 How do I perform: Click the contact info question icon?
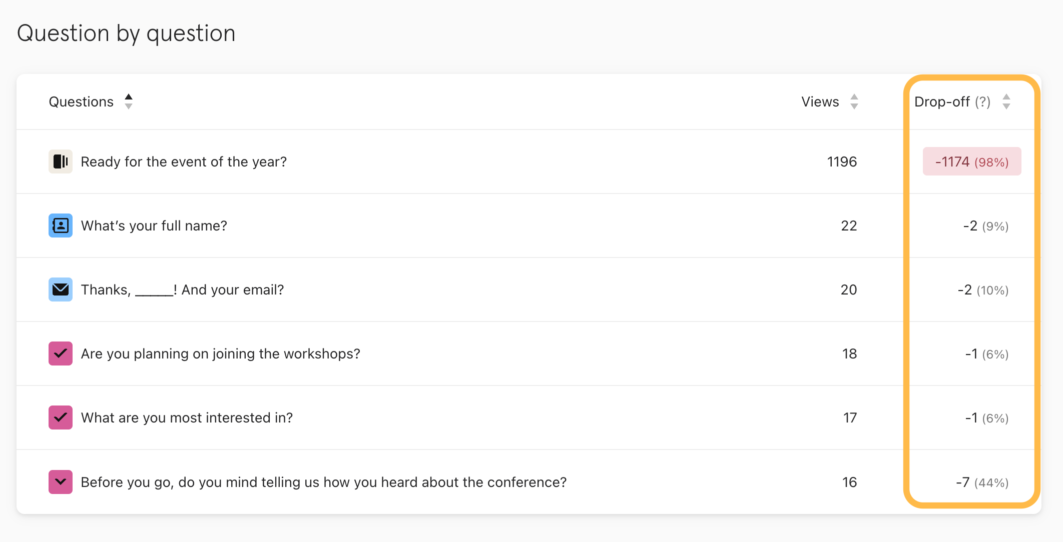click(61, 225)
